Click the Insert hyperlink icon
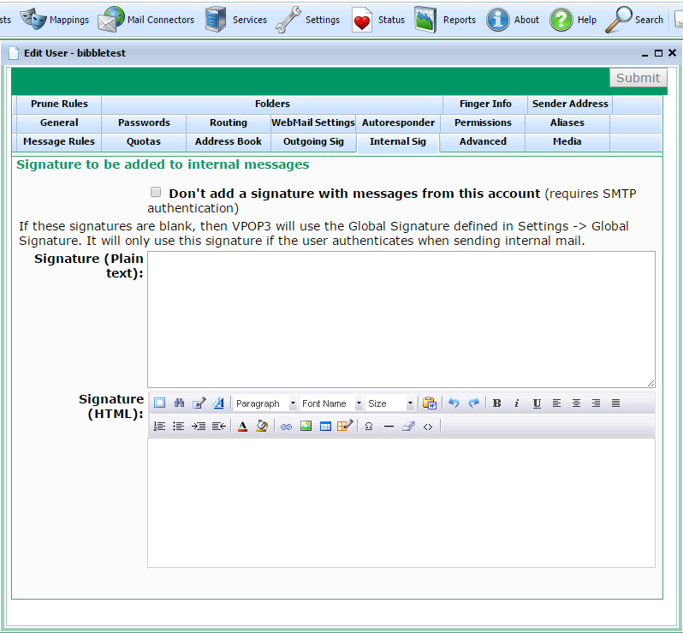Viewport: 683px width, 633px height. tap(286, 427)
